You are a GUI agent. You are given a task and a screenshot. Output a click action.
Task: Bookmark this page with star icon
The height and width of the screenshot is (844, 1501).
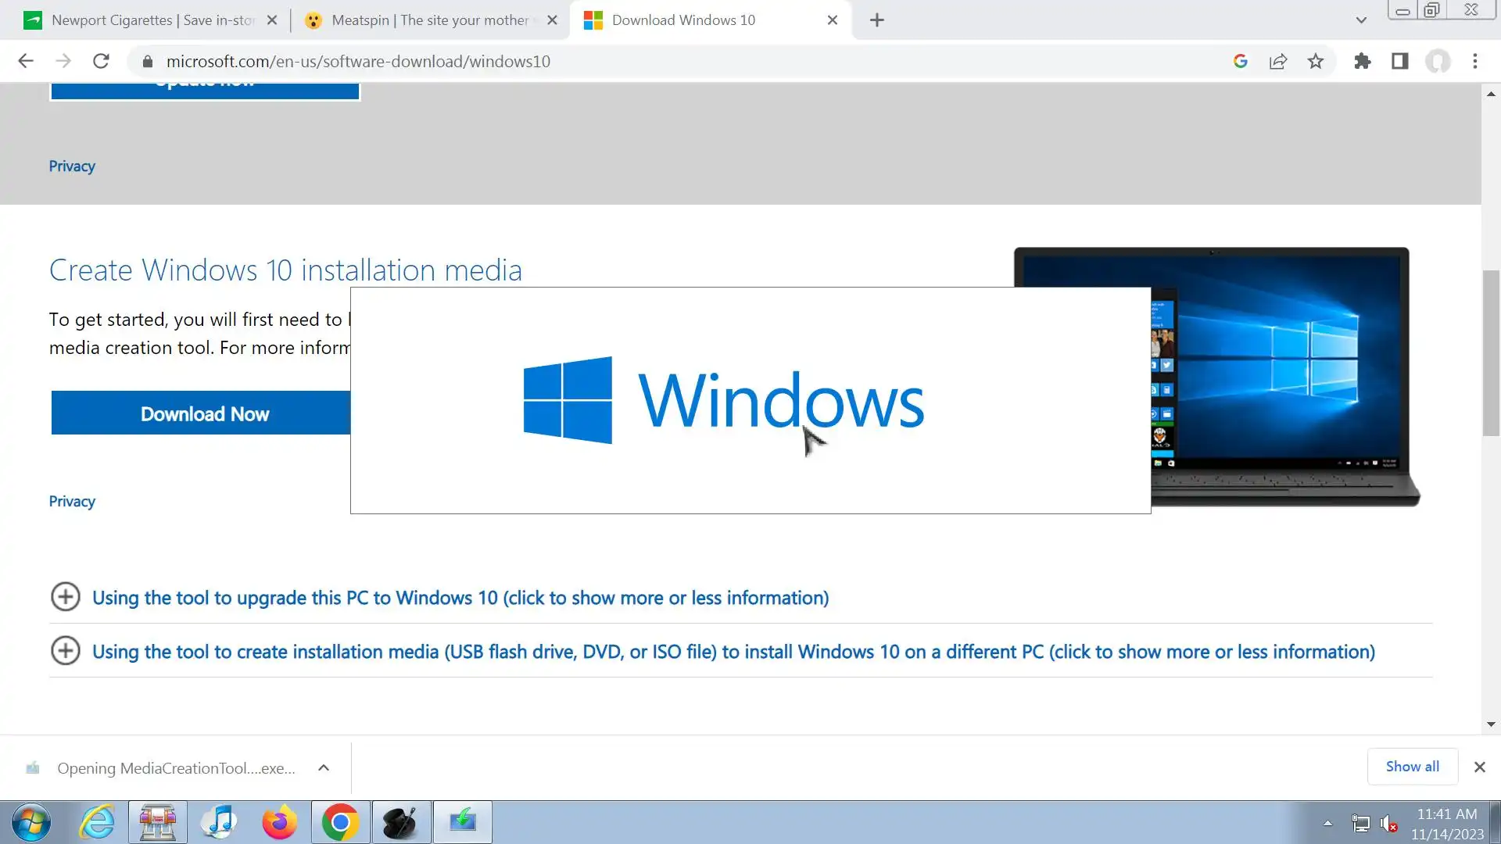tap(1316, 61)
